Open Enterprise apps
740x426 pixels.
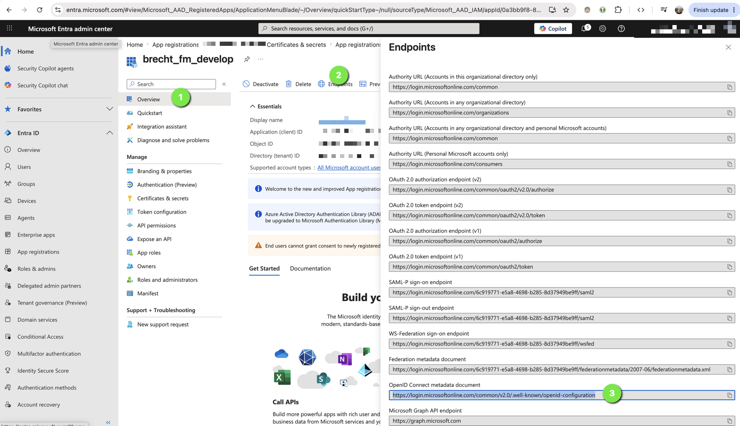point(36,235)
